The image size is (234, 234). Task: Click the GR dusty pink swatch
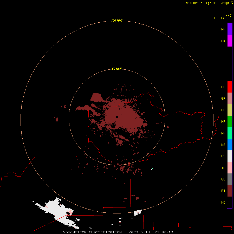coord(230,99)
